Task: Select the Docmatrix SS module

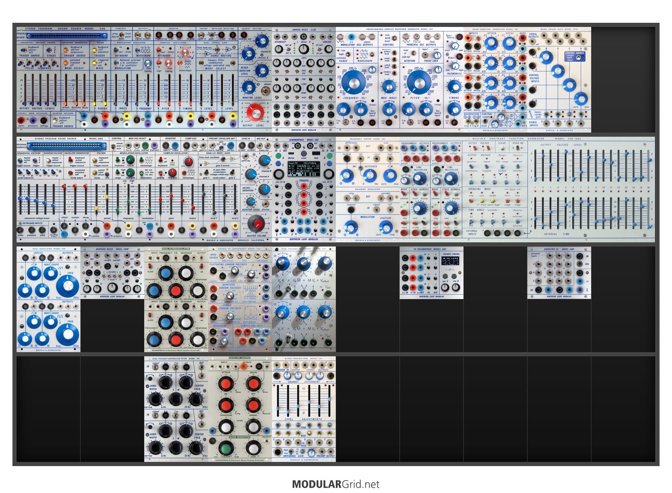Action: tap(559, 273)
